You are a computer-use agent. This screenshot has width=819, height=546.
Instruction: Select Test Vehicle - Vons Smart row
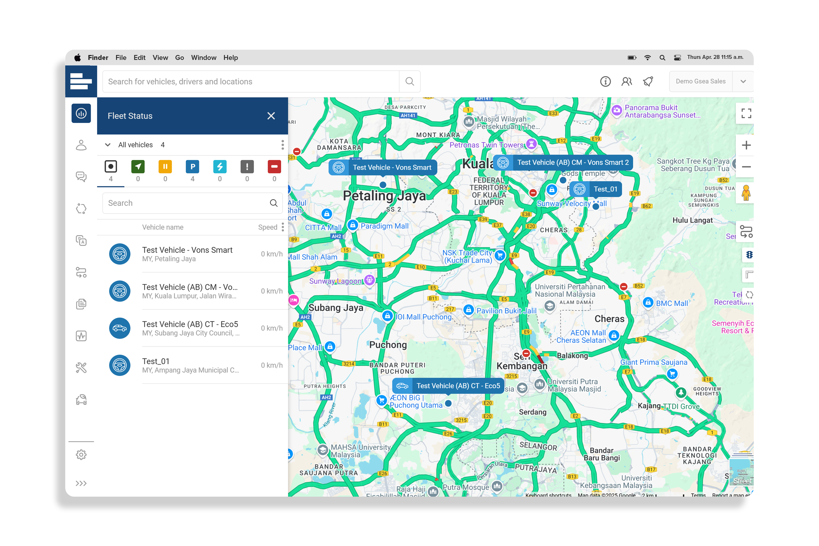(x=193, y=254)
